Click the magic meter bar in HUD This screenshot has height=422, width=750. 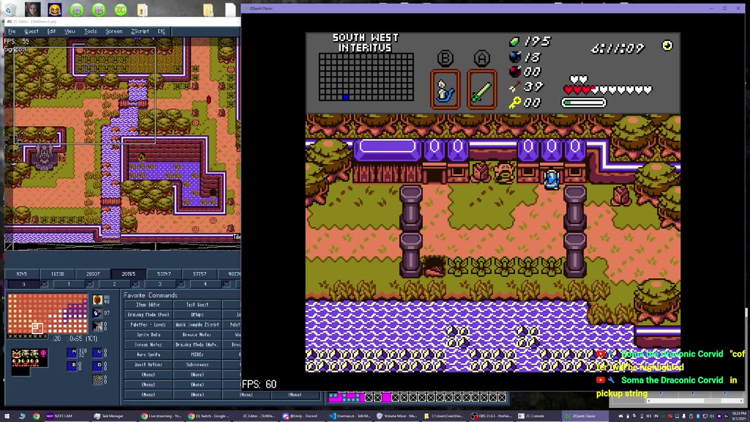tap(584, 103)
